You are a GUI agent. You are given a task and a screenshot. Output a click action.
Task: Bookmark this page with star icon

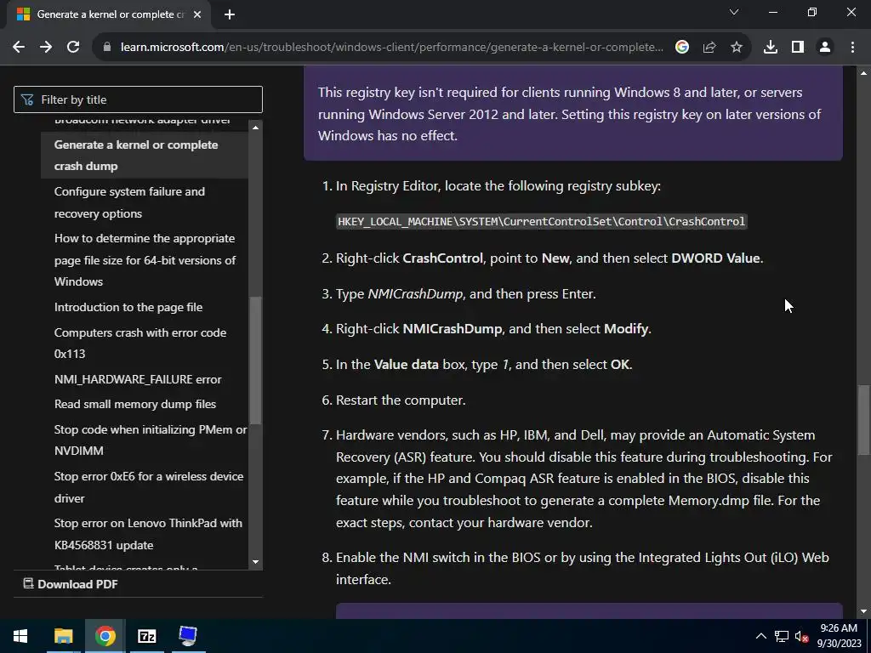pos(737,48)
